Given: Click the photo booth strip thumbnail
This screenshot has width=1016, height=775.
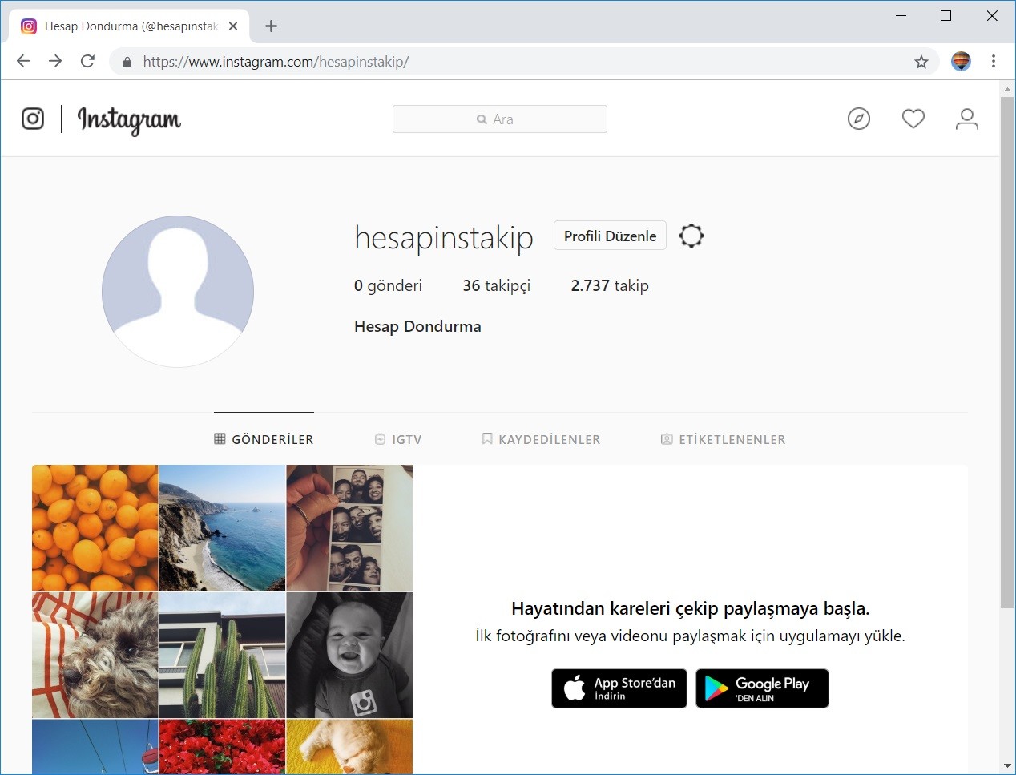Looking at the screenshot, I should (349, 527).
